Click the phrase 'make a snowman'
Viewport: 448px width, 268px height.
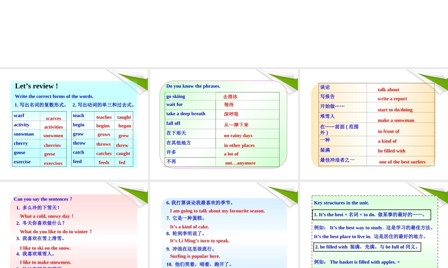pyautogui.click(x=396, y=120)
